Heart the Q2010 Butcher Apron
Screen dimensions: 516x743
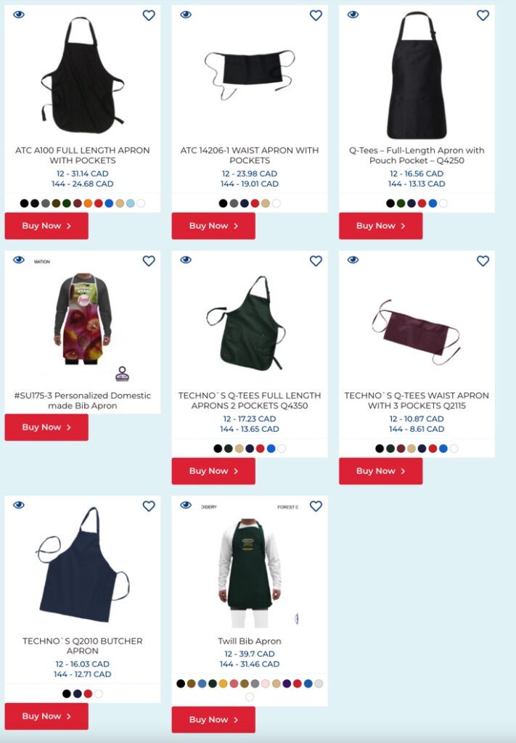coord(149,506)
